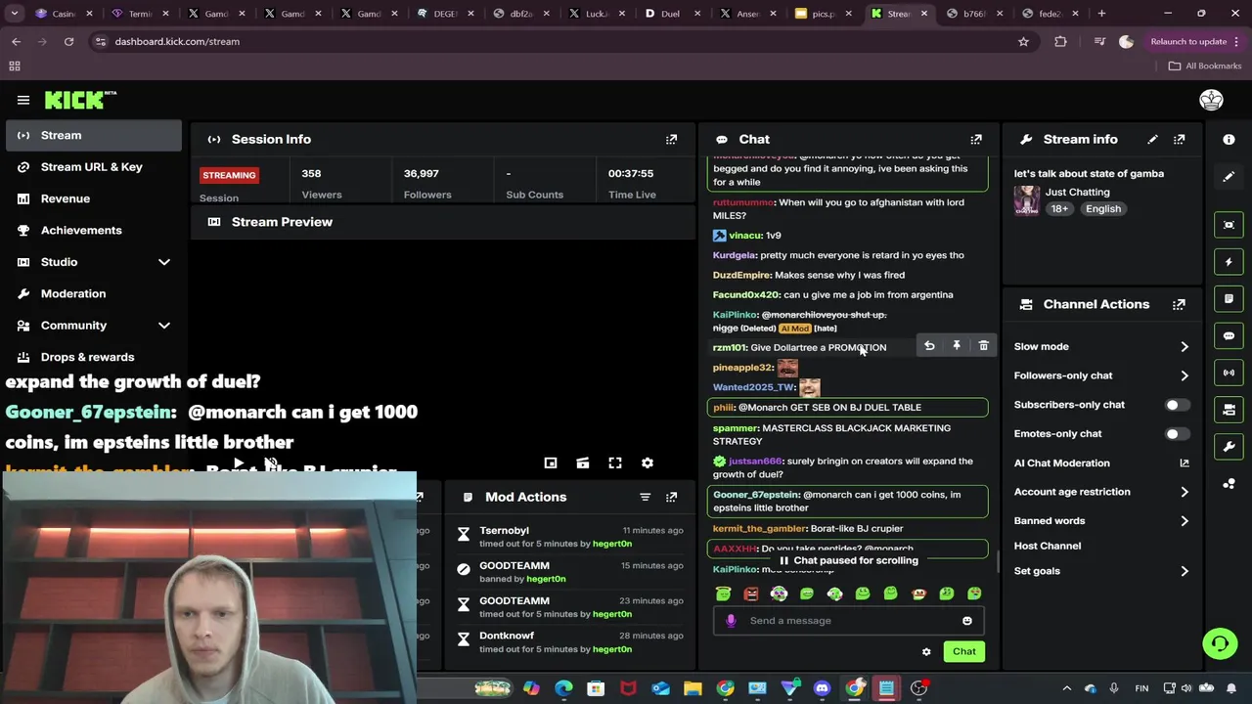Viewport: 1252px width, 704px height.
Task: Pop out the Chat panel
Action: (975, 140)
